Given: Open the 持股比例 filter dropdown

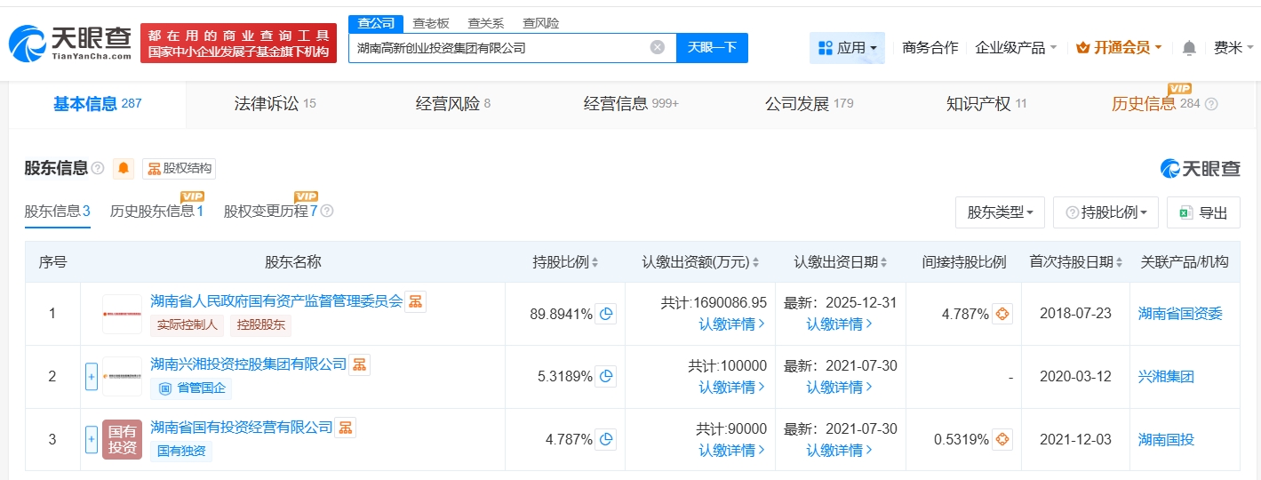Looking at the screenshot, I should 1105,212.
